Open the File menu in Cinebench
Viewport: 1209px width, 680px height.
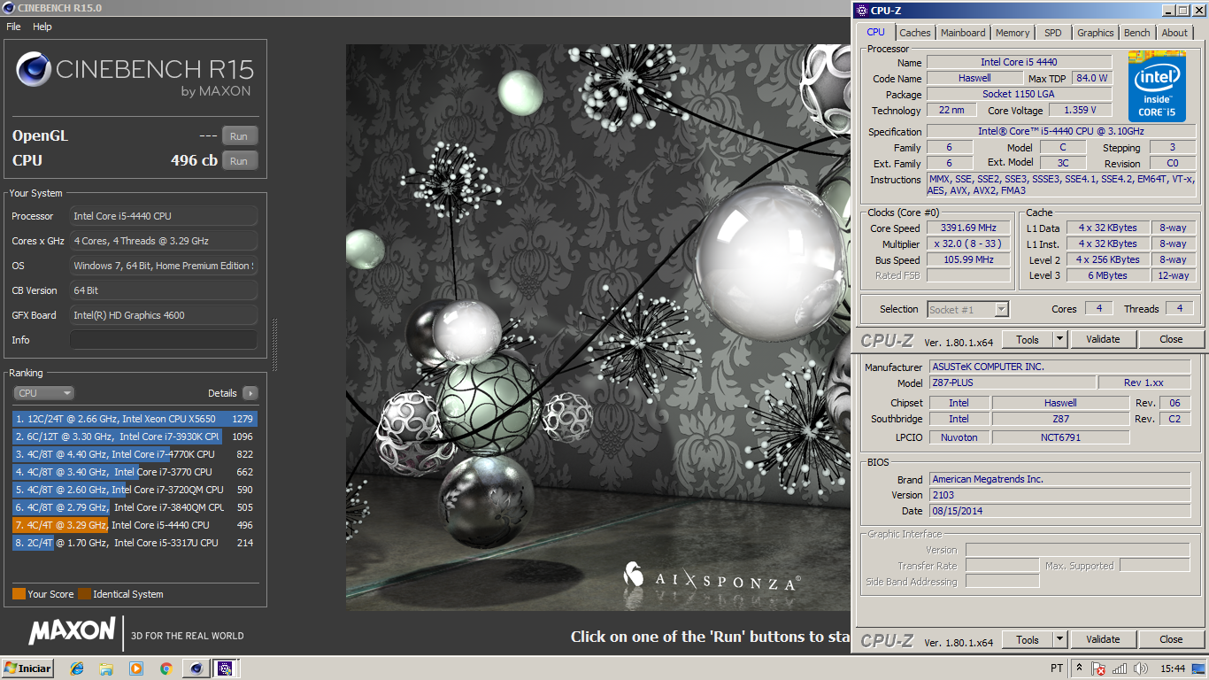(x=13, y=27)
